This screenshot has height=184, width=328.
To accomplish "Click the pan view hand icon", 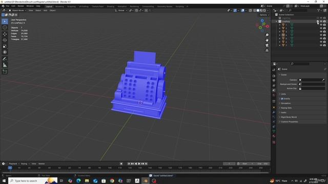I will pyautogui.click(x=267, y=40).
